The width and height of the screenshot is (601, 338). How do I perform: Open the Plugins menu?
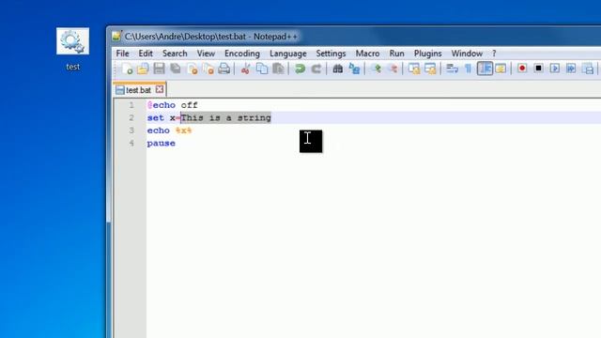[x=428, y=54]
